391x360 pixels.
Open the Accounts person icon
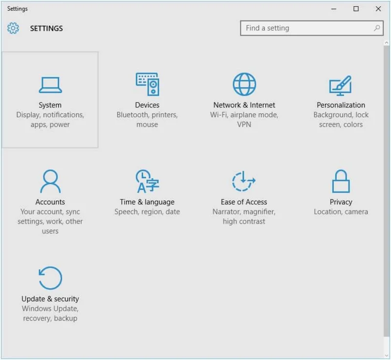[50, 181]
